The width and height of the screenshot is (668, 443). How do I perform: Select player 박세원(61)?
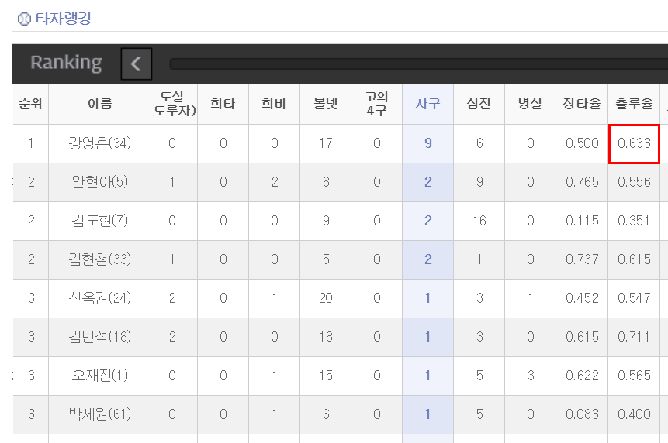[99, 414]
